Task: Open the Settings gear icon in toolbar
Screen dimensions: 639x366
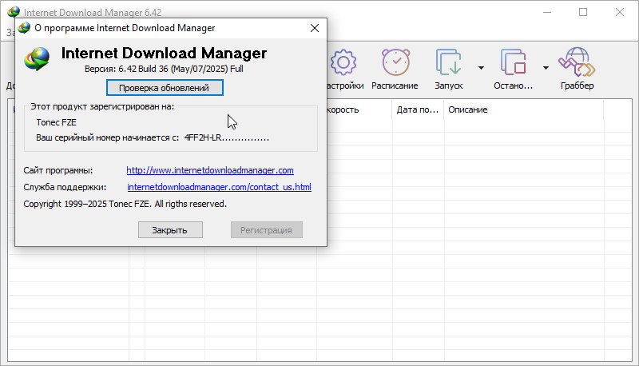Action: pyautogui.click(x=343, y=62)
